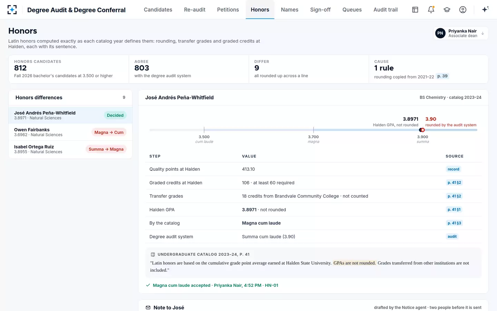This screenshot has height=311, width=497.
Task: Click the highlighted 'GPAs are not rounded.' text
Action: [x=354, y=263]
